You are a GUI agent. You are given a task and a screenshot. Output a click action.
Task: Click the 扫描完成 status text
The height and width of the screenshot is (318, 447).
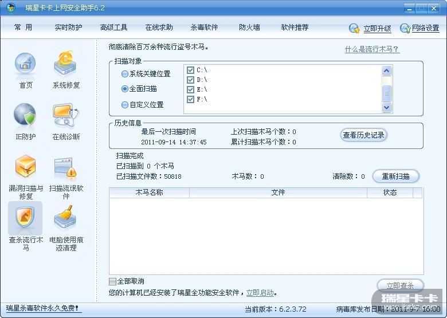click(x=130, y=156)
